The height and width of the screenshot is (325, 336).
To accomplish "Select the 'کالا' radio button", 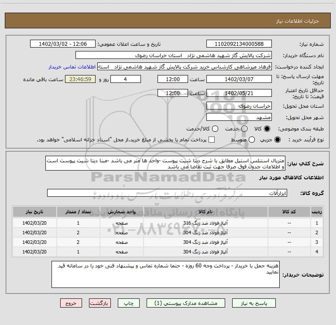I will [x=267, y=129].
